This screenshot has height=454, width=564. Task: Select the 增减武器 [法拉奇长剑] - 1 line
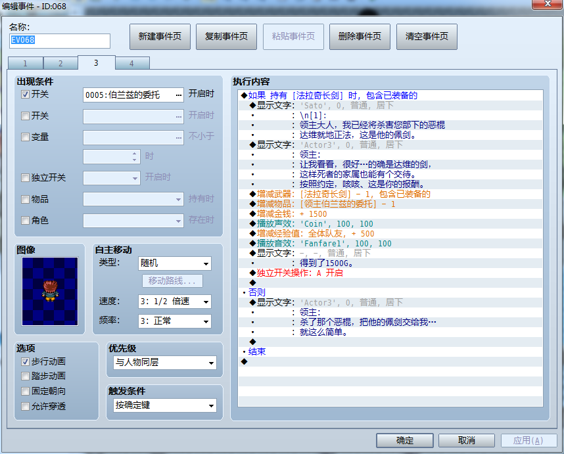(x=390, y=194)
